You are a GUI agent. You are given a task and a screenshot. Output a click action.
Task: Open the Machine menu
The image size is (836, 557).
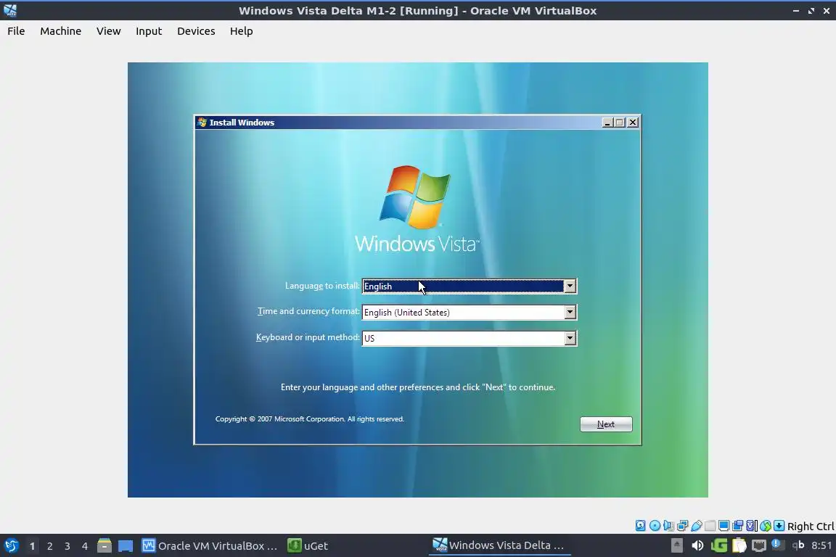coord(61,31)
